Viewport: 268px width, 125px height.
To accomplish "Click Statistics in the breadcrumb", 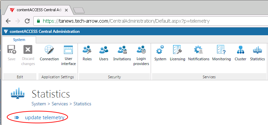I will tap(82, 104).
